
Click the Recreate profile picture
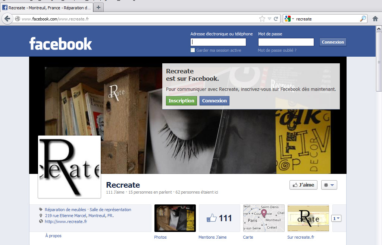pos(69,167)
